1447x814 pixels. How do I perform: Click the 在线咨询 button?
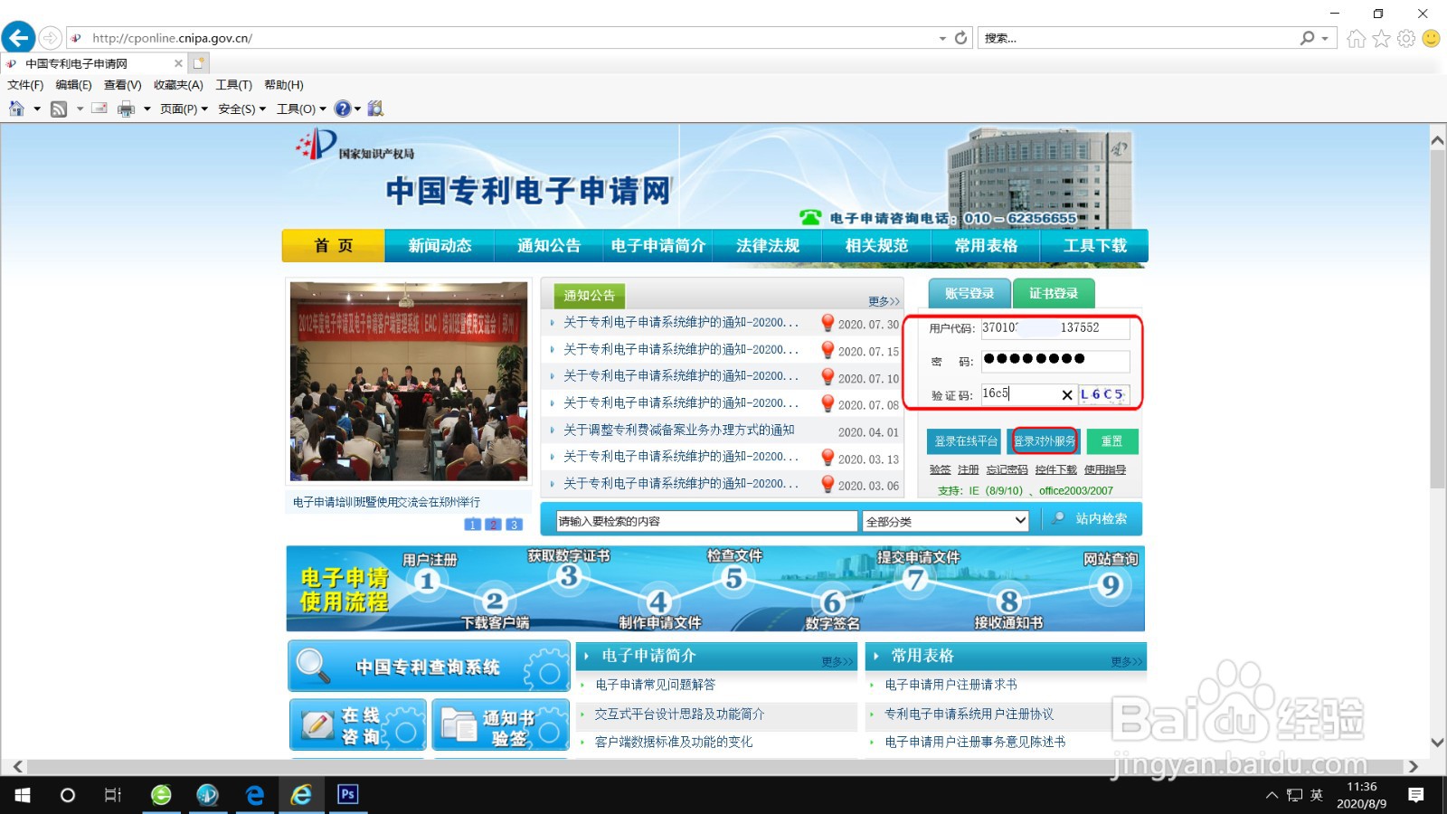coord(358,724)
